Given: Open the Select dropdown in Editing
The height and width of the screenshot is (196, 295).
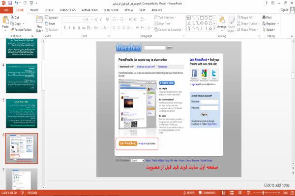Looking at the screenshot, I should tap(269, 29).
